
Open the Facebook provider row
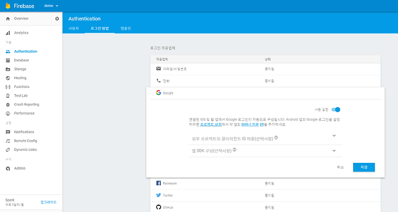click(x=265, y=183)
